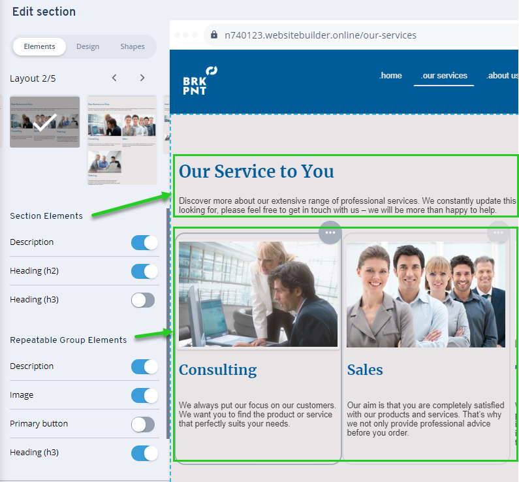Click the BRK PNT site logo
The width and height of the screenshot is (519, 482).
[200, 81]
